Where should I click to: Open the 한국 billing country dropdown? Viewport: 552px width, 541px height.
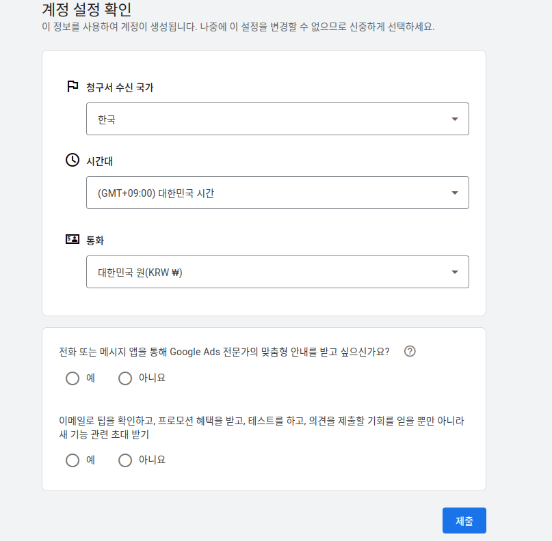point(278,119)
